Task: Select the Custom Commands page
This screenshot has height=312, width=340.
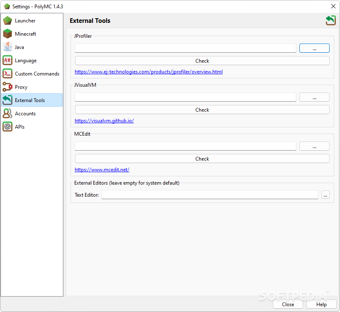Action: coord(32,74)
